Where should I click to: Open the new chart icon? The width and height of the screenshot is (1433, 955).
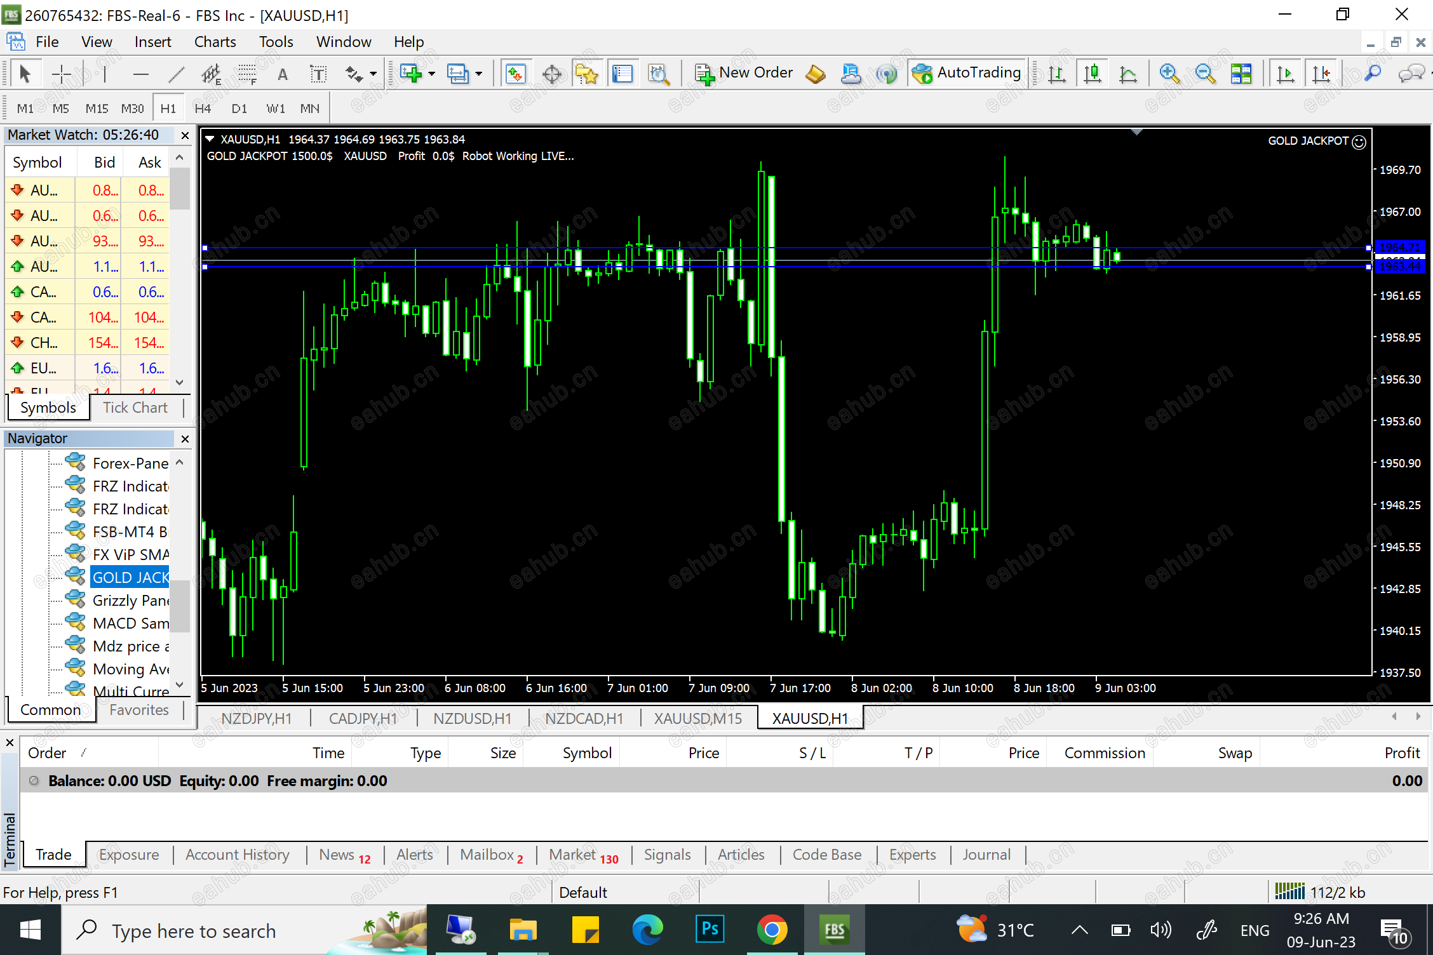(411, 74)
